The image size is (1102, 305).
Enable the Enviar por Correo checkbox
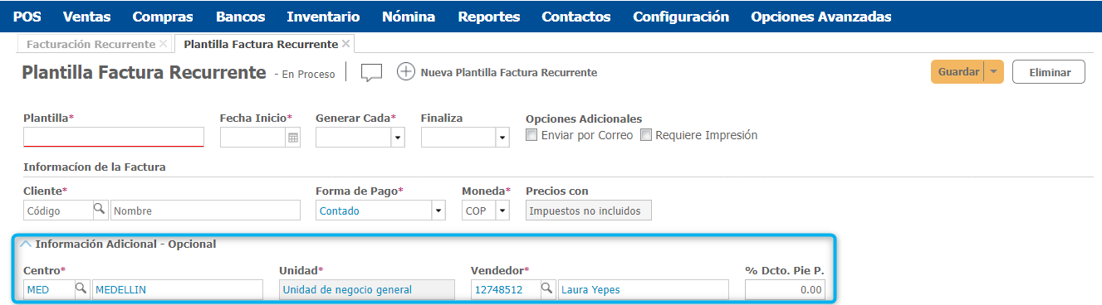532,135
